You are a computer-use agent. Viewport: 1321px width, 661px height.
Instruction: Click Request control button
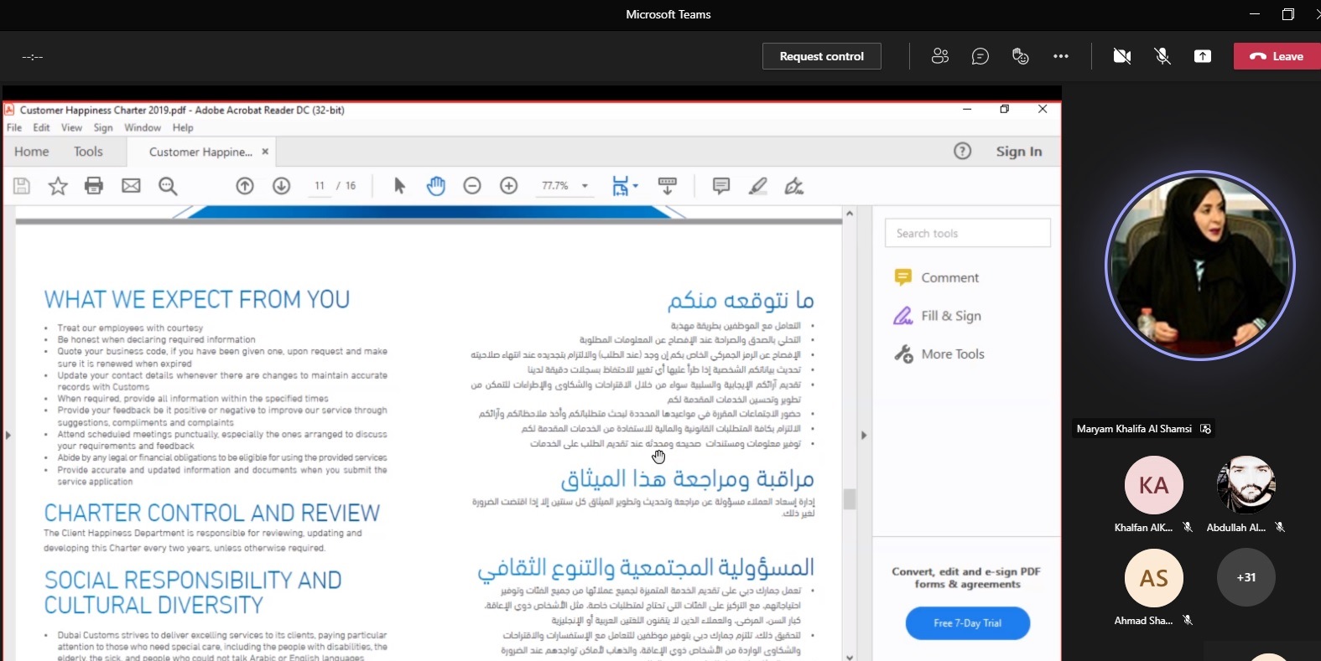pos(822,56)
